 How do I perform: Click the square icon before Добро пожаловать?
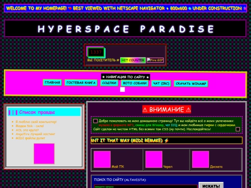(95, 121)
